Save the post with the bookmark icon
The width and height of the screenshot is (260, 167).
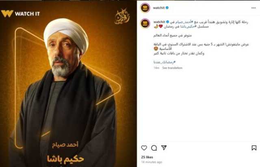254,148
